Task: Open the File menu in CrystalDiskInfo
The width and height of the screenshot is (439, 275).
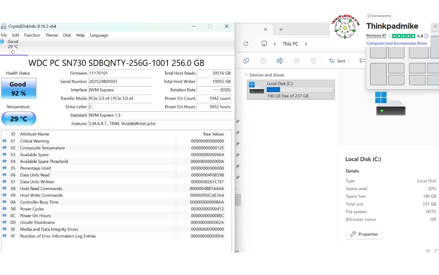Action: (x=4, y=35)
